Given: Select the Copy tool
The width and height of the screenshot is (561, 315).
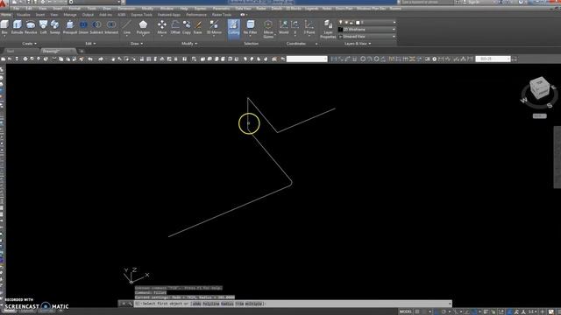Looking at the screenshot, I should click(187, 27).
